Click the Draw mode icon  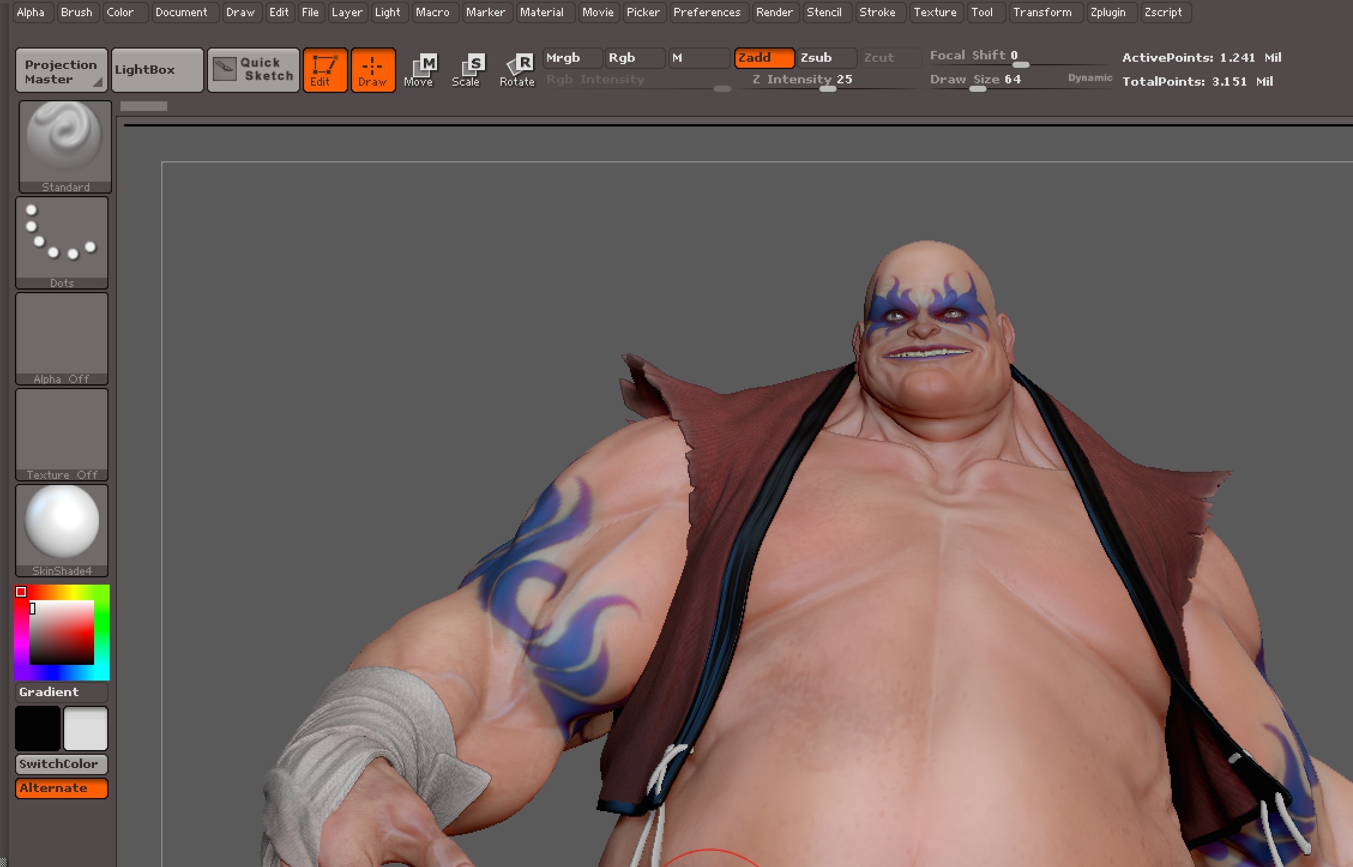[373, 70]
